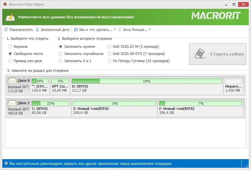The image size is (251, 170).
Task: Click the 111,8 GB disk size text
Action: click(15, 91)
